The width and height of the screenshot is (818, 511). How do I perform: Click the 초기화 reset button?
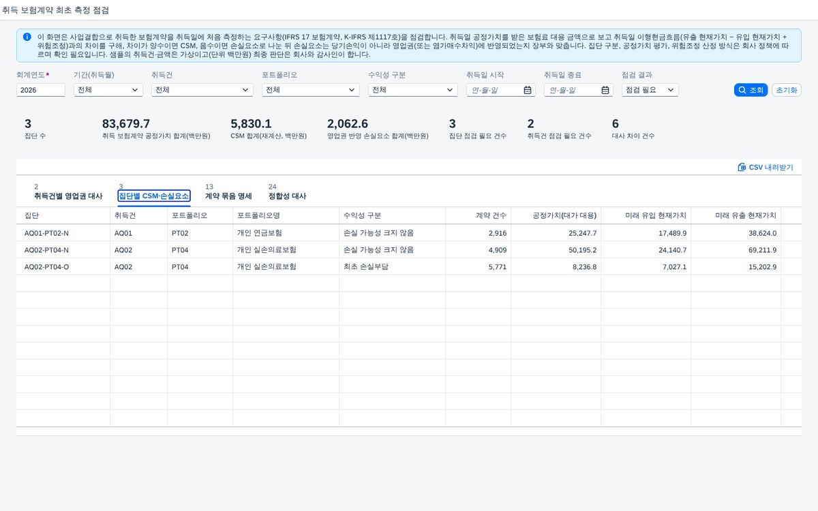tap(787, 90)
